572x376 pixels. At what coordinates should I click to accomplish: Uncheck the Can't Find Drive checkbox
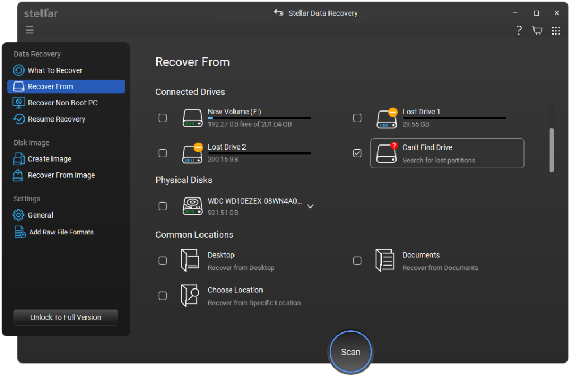357,153
